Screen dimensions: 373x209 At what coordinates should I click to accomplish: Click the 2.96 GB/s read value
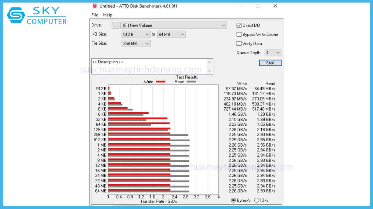tap(266, 145)
